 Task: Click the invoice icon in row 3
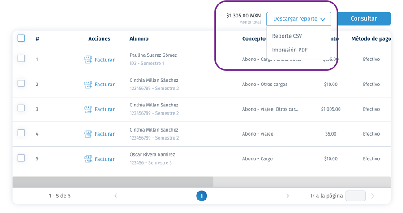coord(88,109)
